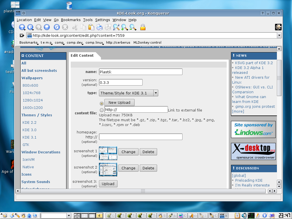Click Delete button for screenshot 2

(x=148, y=168)
